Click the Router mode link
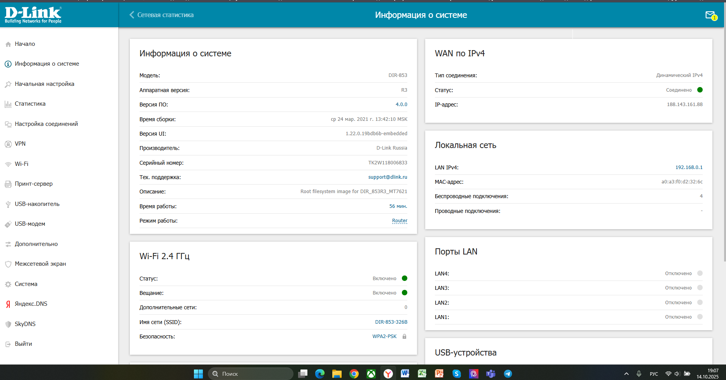726x380 pixels. click(x=400, y=221)
